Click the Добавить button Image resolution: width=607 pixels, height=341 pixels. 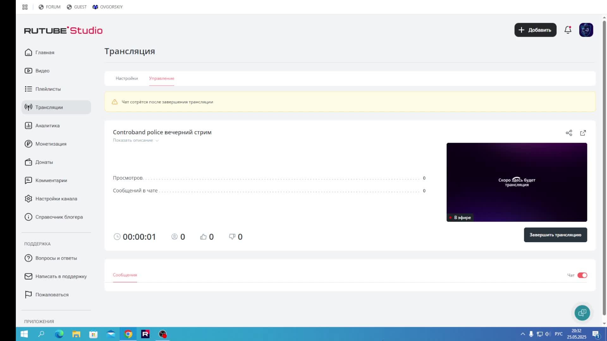535,30
